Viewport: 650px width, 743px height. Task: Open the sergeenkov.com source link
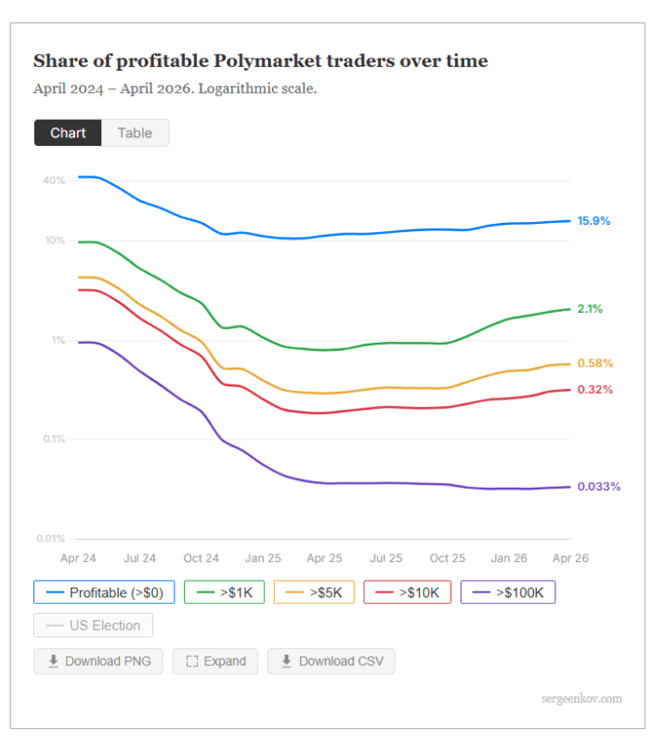coord(582,698)
